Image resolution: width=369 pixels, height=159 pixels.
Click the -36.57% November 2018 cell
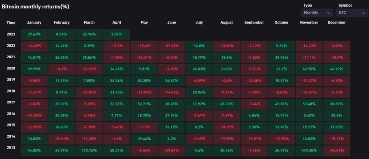point(309,93)
